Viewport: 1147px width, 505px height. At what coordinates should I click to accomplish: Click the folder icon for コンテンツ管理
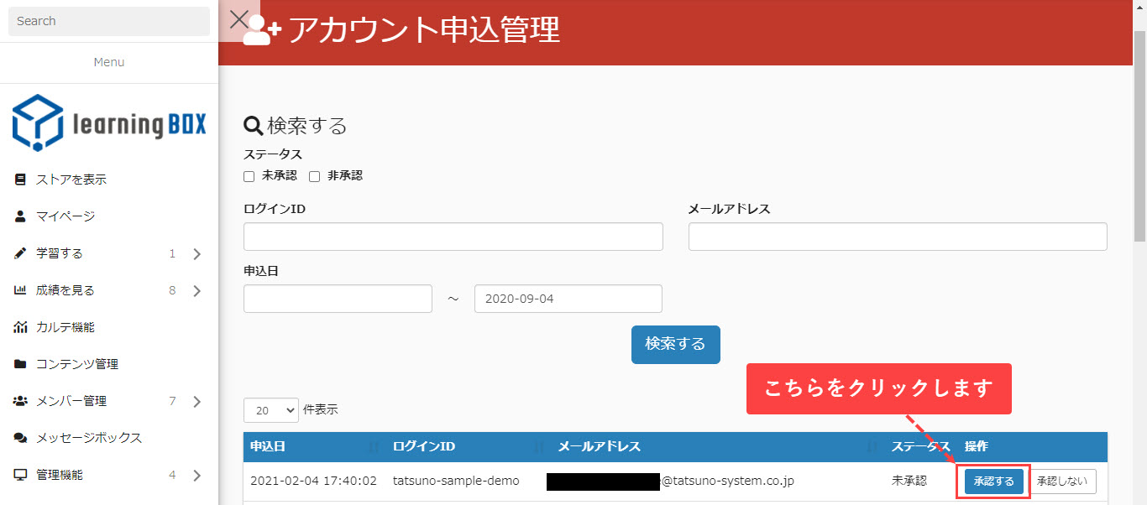(20, 364)
